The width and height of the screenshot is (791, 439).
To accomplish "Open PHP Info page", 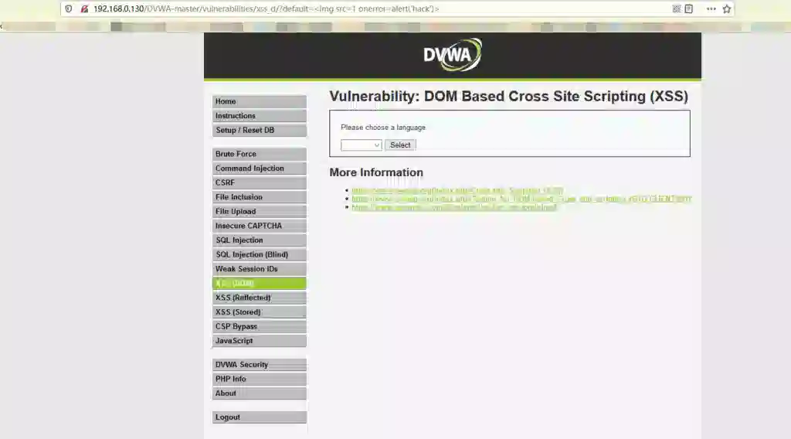I will (x=260, y=379).
